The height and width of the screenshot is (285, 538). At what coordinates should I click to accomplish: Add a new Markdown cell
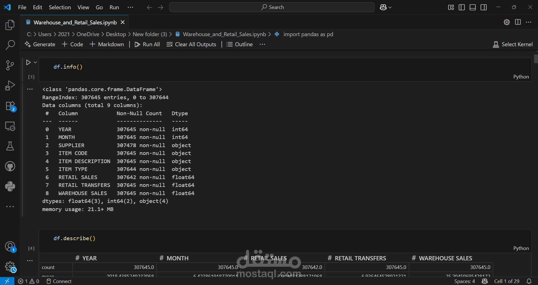tap(107, 44)
